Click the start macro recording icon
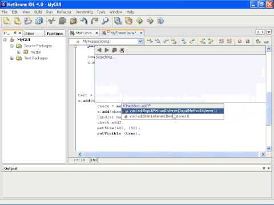The image size is (274, 205). (x=240, y=41)
